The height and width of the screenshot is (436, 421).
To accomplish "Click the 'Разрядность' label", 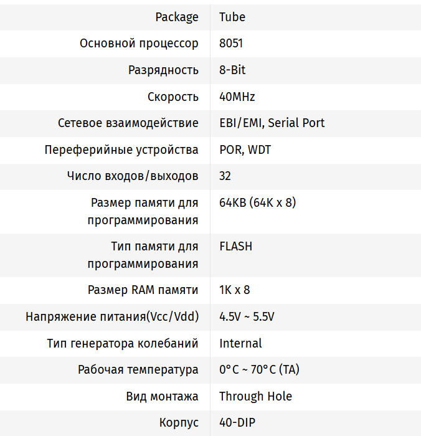I will (163, 70).
